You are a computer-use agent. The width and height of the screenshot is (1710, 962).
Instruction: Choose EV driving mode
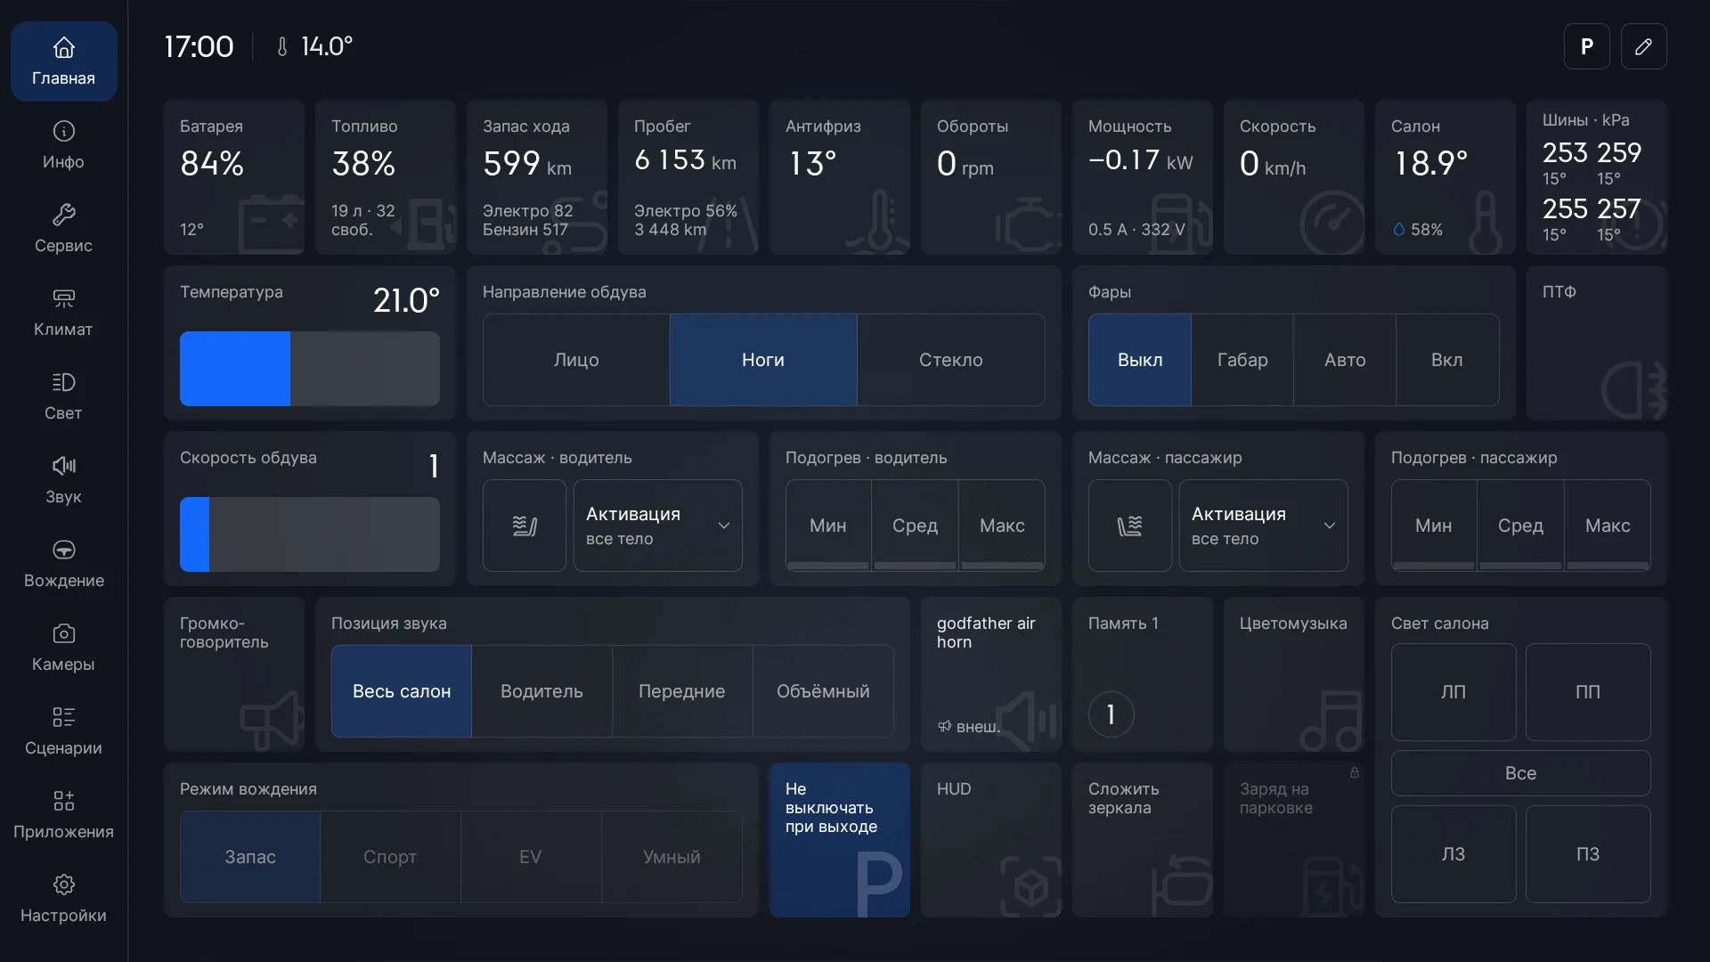coord(531,857)
